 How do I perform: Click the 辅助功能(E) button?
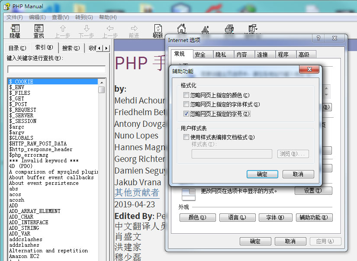pos(314,217)
